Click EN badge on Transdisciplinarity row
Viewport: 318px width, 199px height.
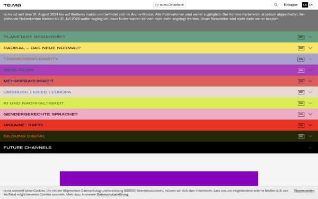click(x=301, y=59)
